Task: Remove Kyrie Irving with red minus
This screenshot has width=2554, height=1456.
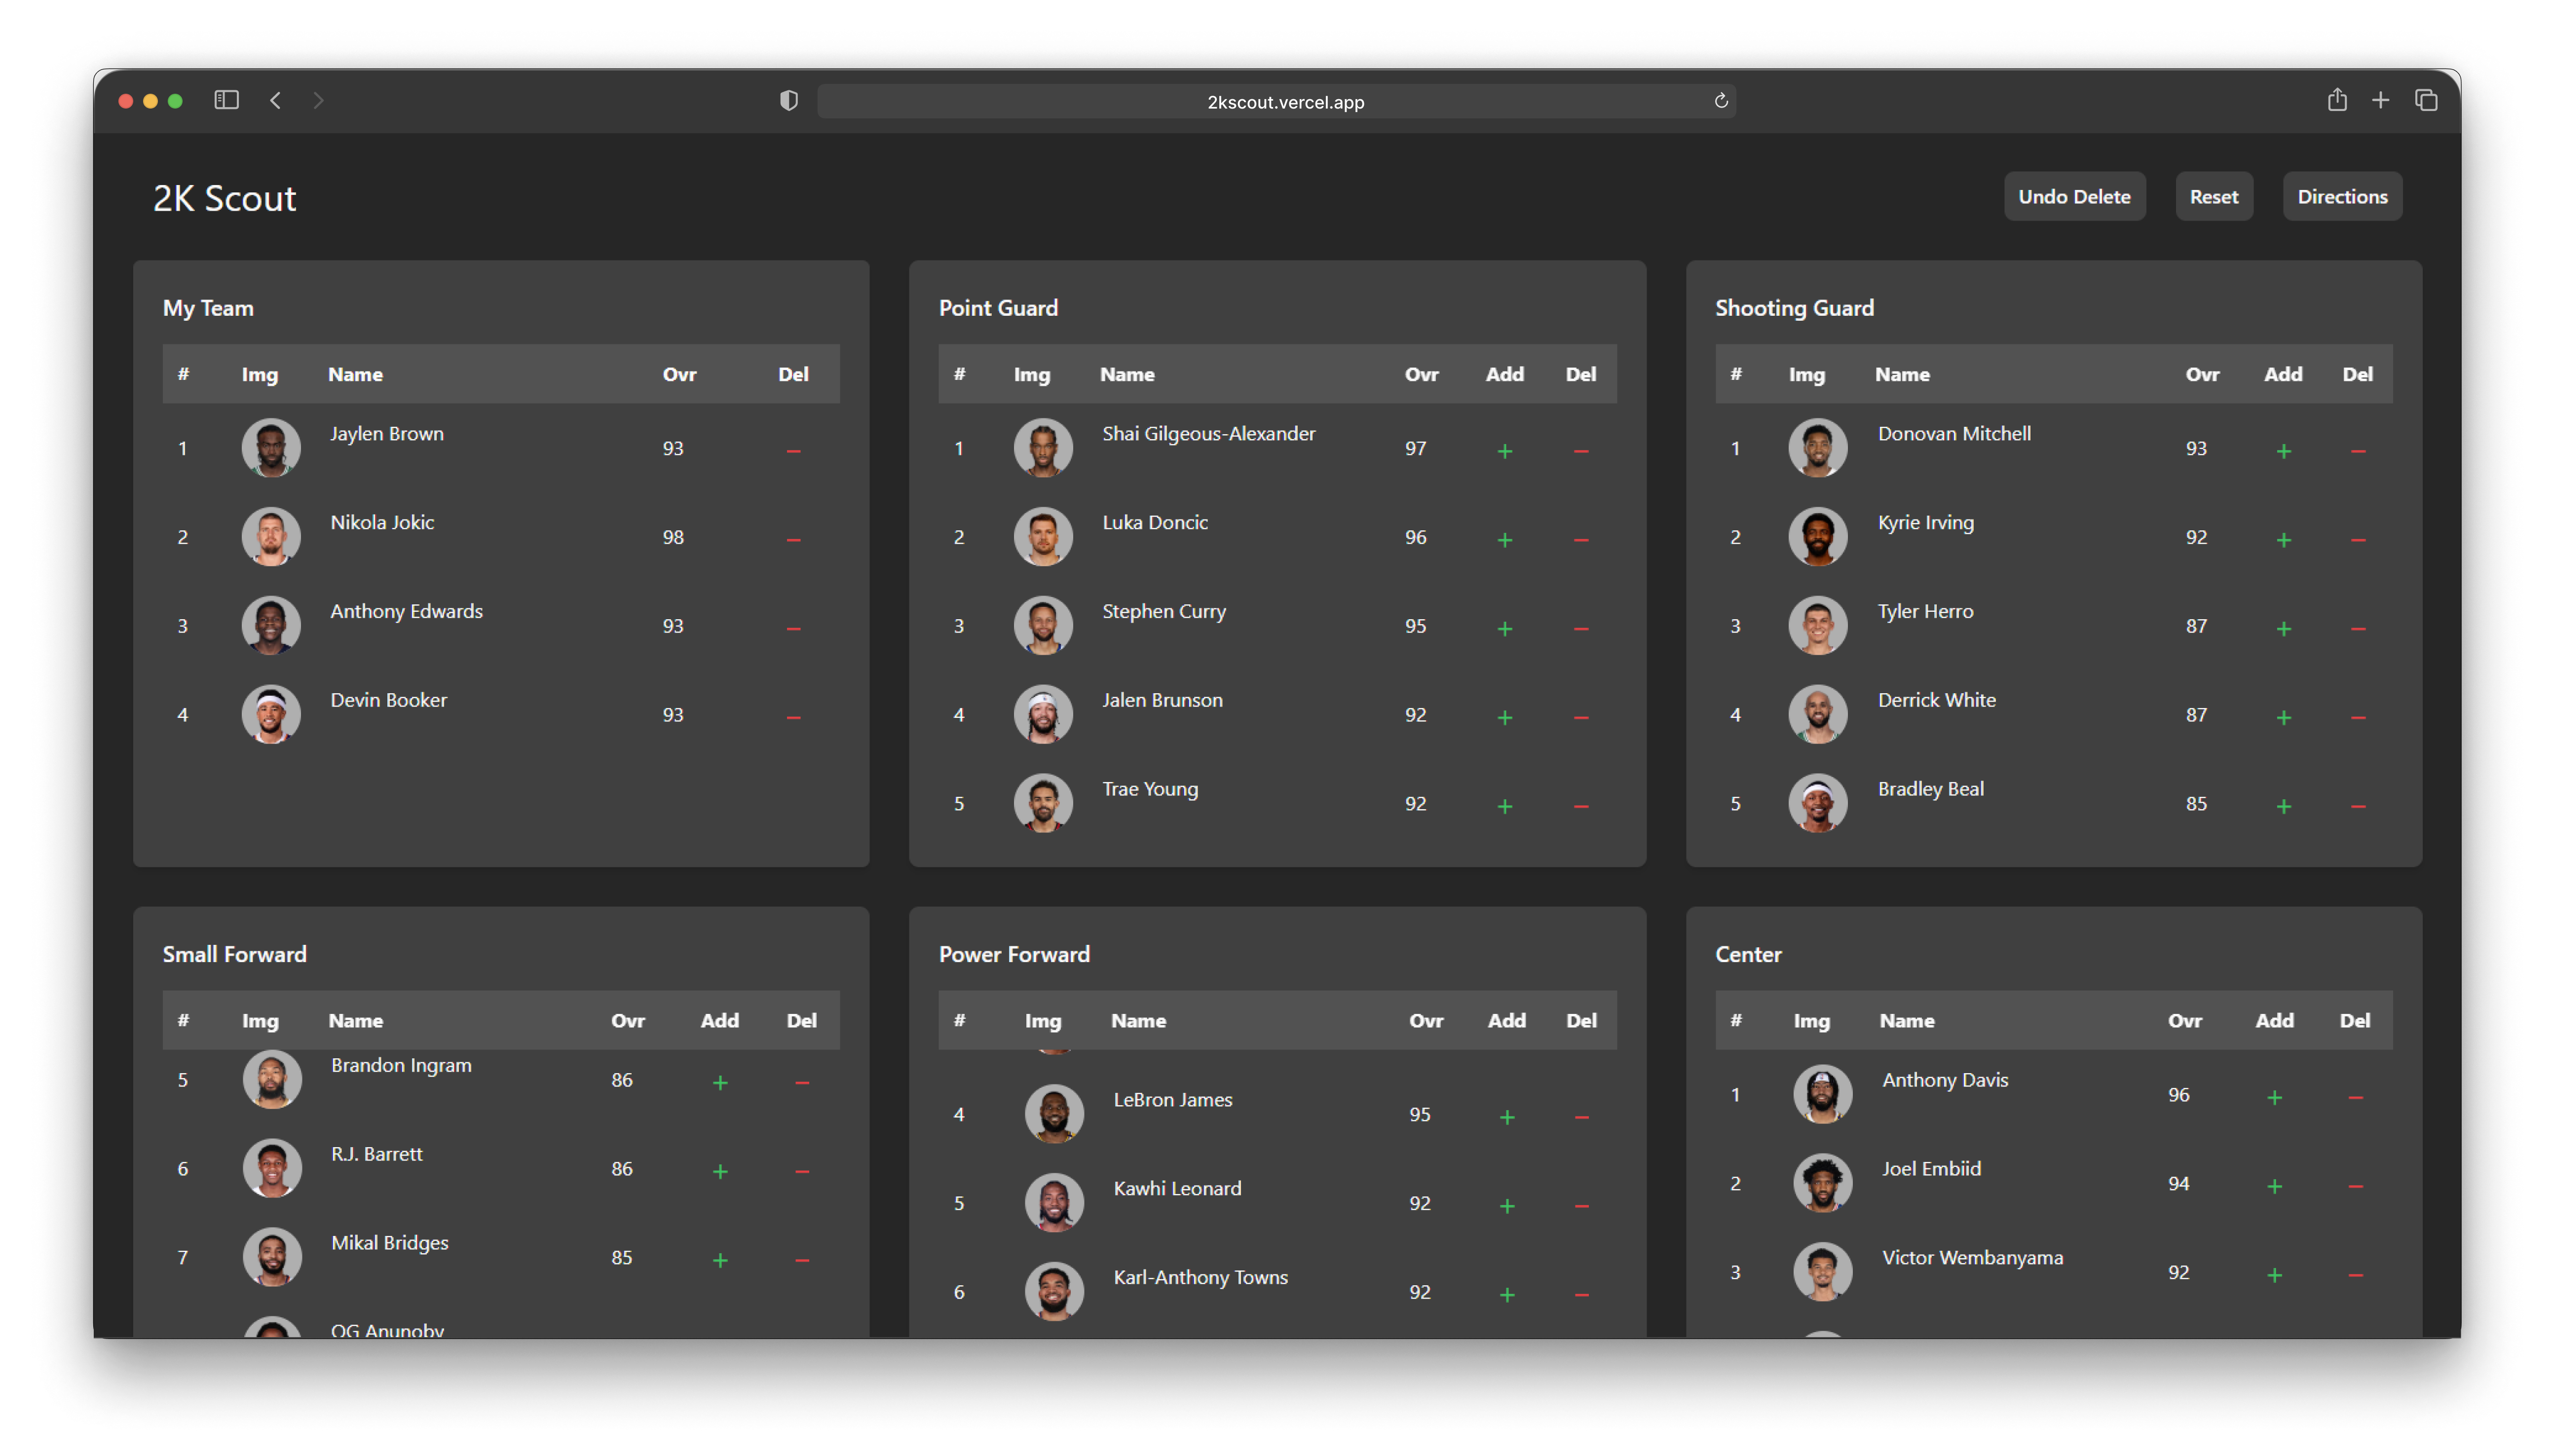Action: pos(2358,540)
